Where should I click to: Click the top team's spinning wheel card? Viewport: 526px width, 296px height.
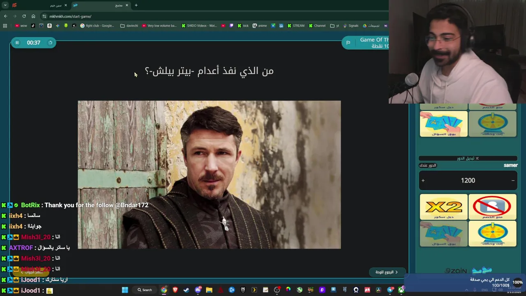[492, 124]
